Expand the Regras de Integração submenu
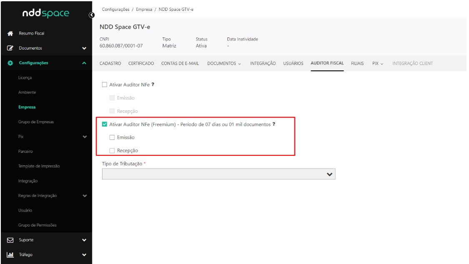The image size is (469, 264). point(85,196)
